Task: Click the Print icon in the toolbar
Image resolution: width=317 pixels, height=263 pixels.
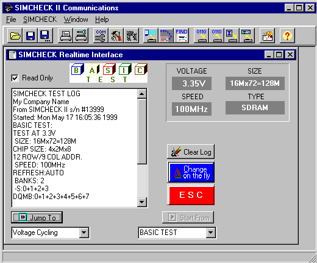Action: [66, 36]
